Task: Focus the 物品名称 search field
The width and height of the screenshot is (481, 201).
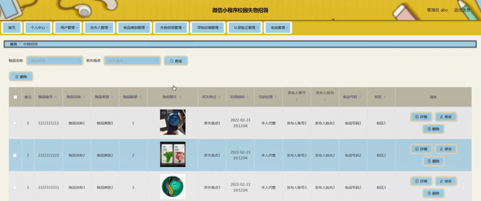Action: (x=55, y=60)
